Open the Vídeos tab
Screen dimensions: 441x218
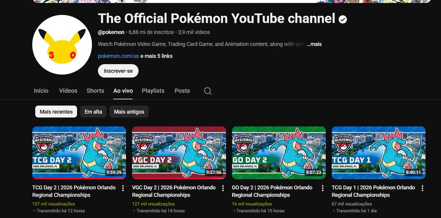[68, 91]
